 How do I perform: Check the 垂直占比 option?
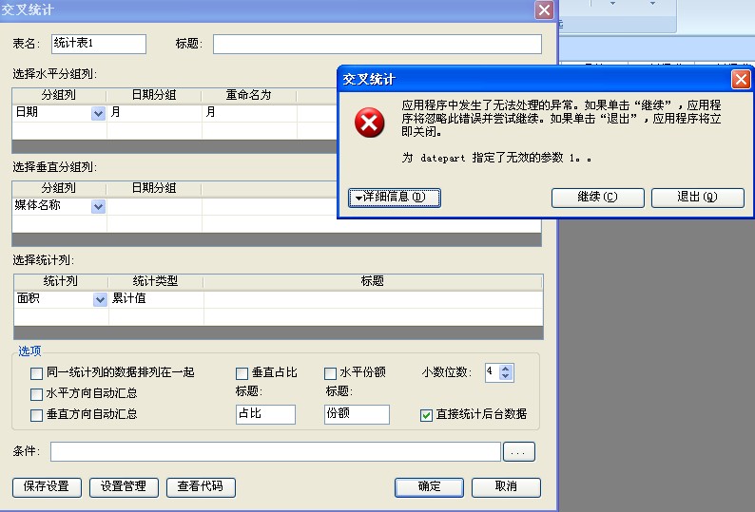(x=242, y=373)
